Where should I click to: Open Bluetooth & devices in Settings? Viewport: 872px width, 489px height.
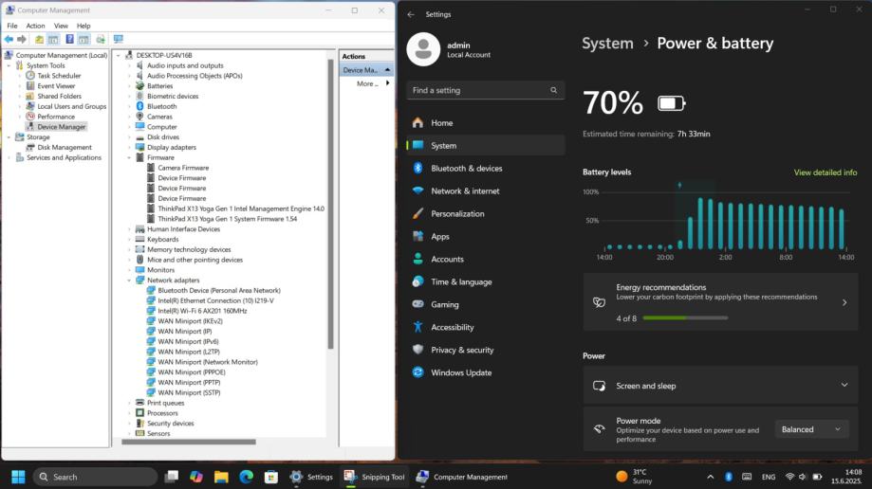(486, 169)
